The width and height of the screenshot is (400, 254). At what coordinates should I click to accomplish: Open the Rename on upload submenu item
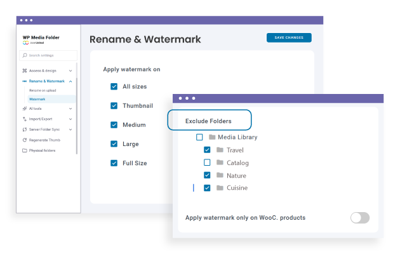click(43, 91)
